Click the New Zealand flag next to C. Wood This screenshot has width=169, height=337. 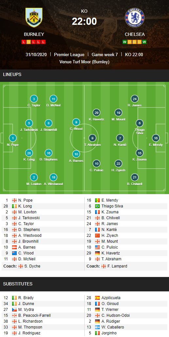14,253
